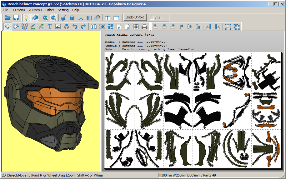
Task: Click the Align Top icon
Action: point(181,27)
